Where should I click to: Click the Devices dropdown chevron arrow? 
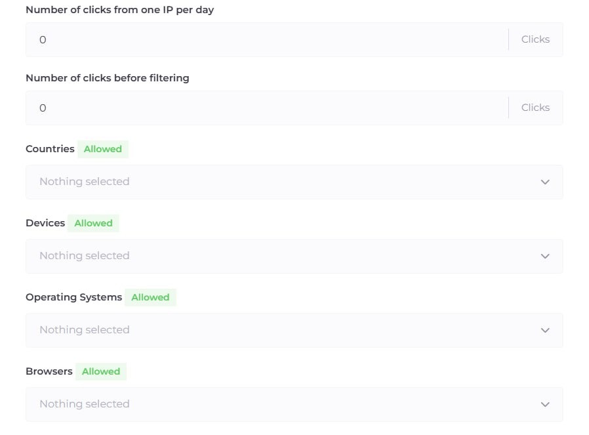(x=545, y=256)
